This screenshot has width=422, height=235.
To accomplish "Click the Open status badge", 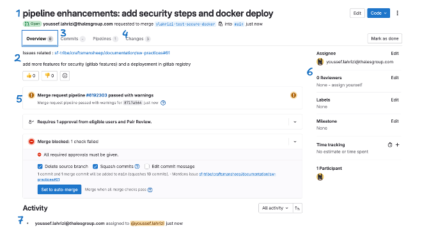I will point(32,24).
